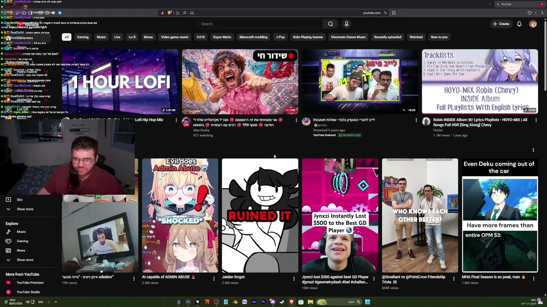
Task: Click the Create button
Action: tap(501, 24)
